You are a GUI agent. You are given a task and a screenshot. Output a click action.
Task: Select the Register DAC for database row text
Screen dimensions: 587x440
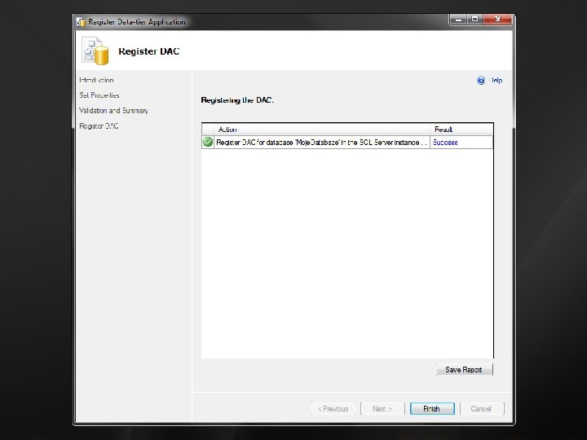[x=321, y=142]
